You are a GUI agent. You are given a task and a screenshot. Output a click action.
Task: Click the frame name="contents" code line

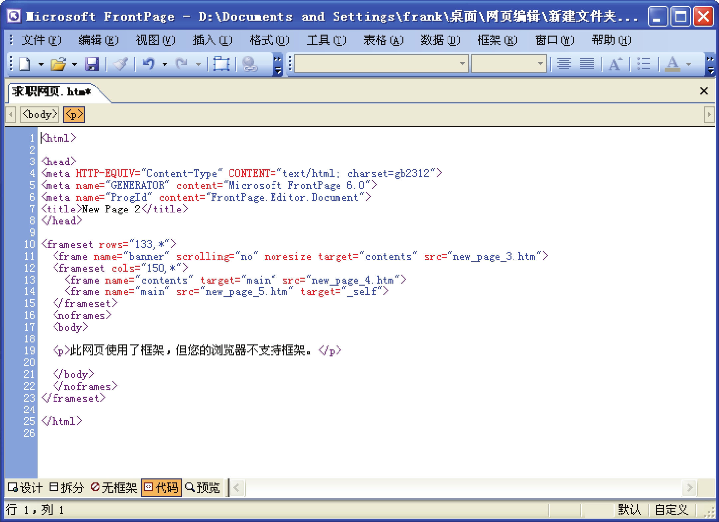click(236, 280)
